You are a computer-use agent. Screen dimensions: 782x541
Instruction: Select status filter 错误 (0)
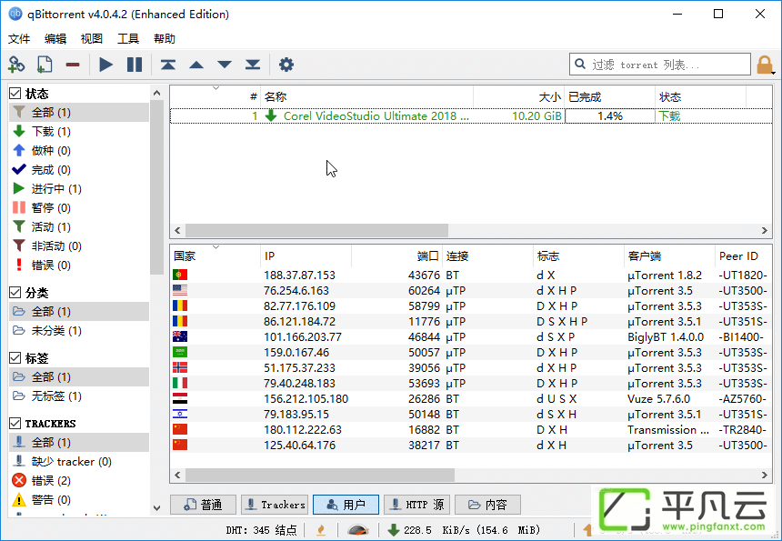(79, 265)
